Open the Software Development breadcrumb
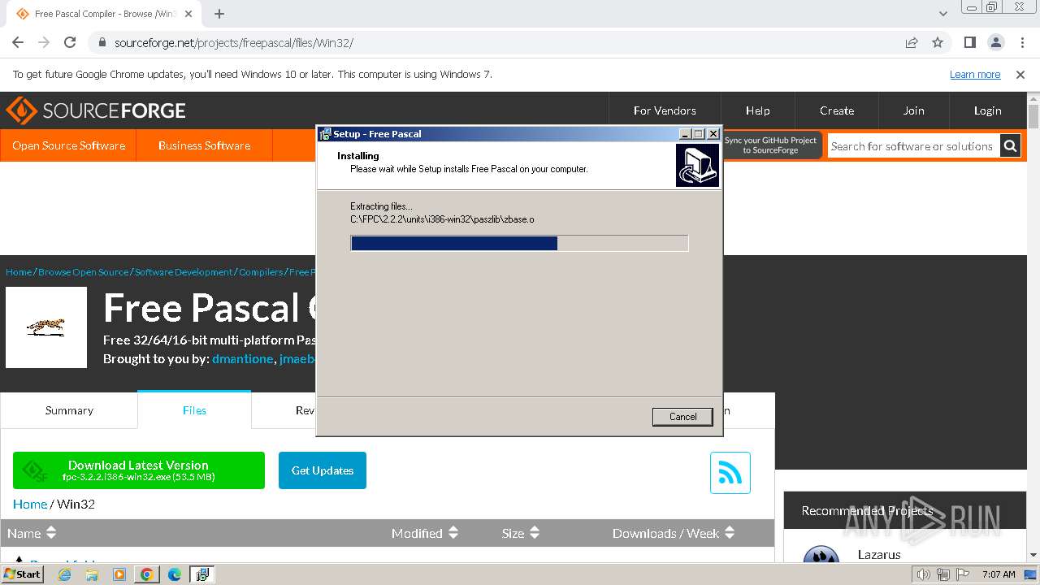1040x585 pixels. (184, 272)
